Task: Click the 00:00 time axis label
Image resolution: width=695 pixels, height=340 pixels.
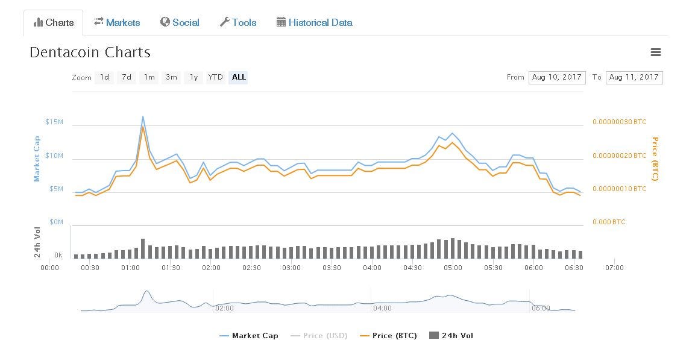Action: (49, 268)
